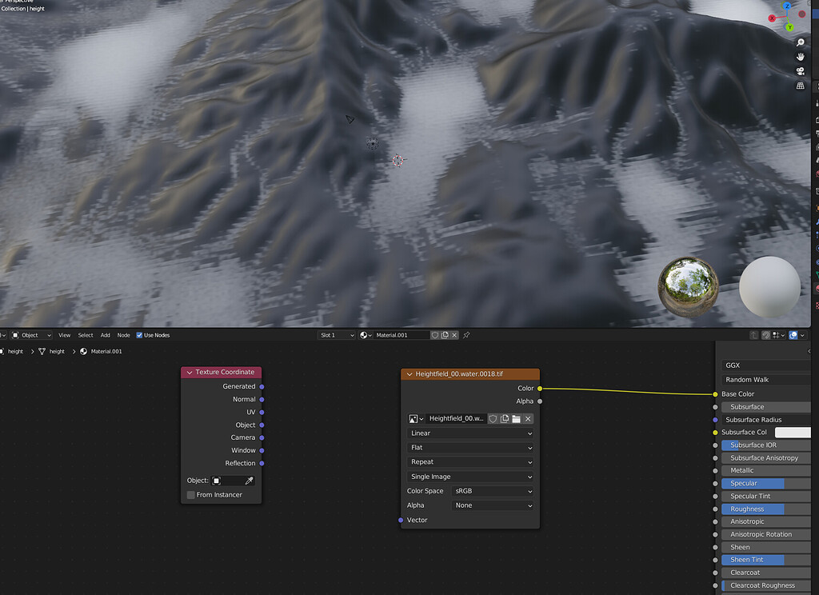Unlink the Heightfield image with the X icon
The image size is (819, 595).
coord(529,419)
